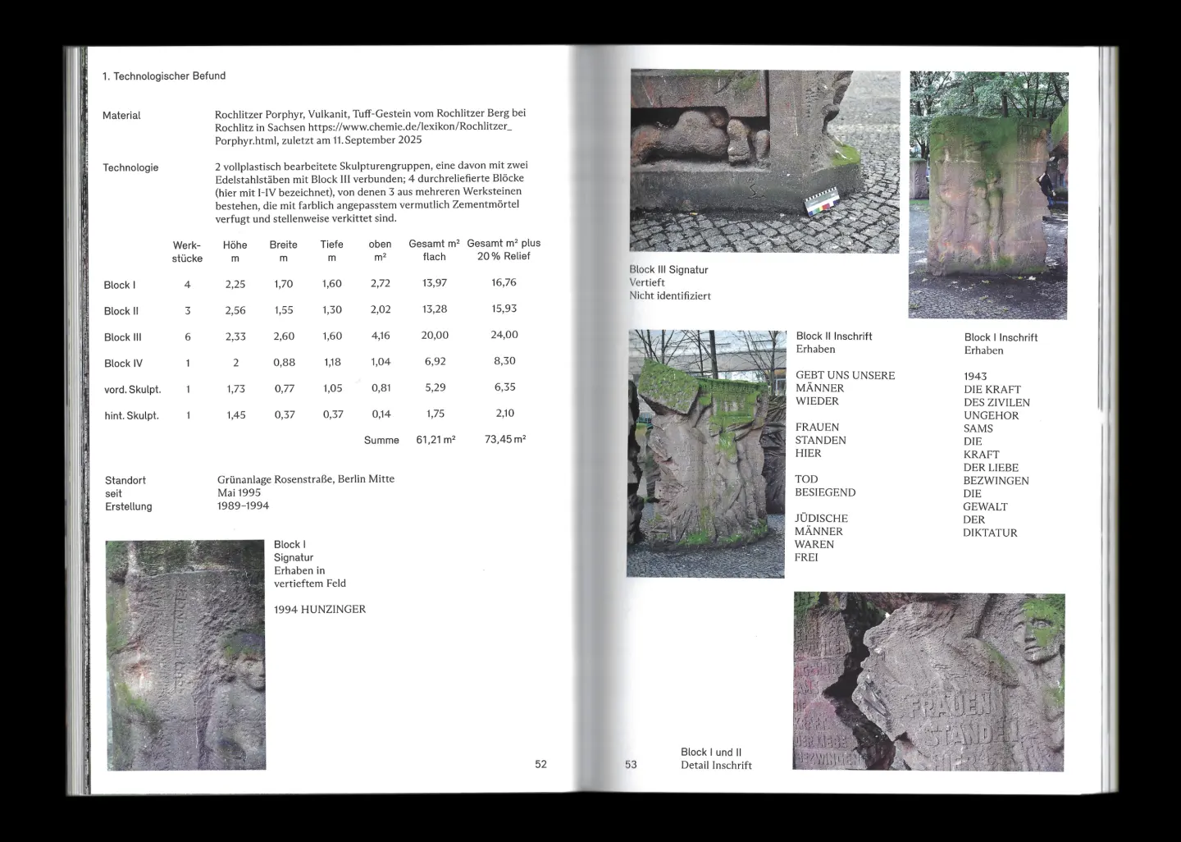The width and height of the screenshot is (1181, 842).
Task: Click the 'Material' field label
Action: pyautogui.click(x=121, y=116)
